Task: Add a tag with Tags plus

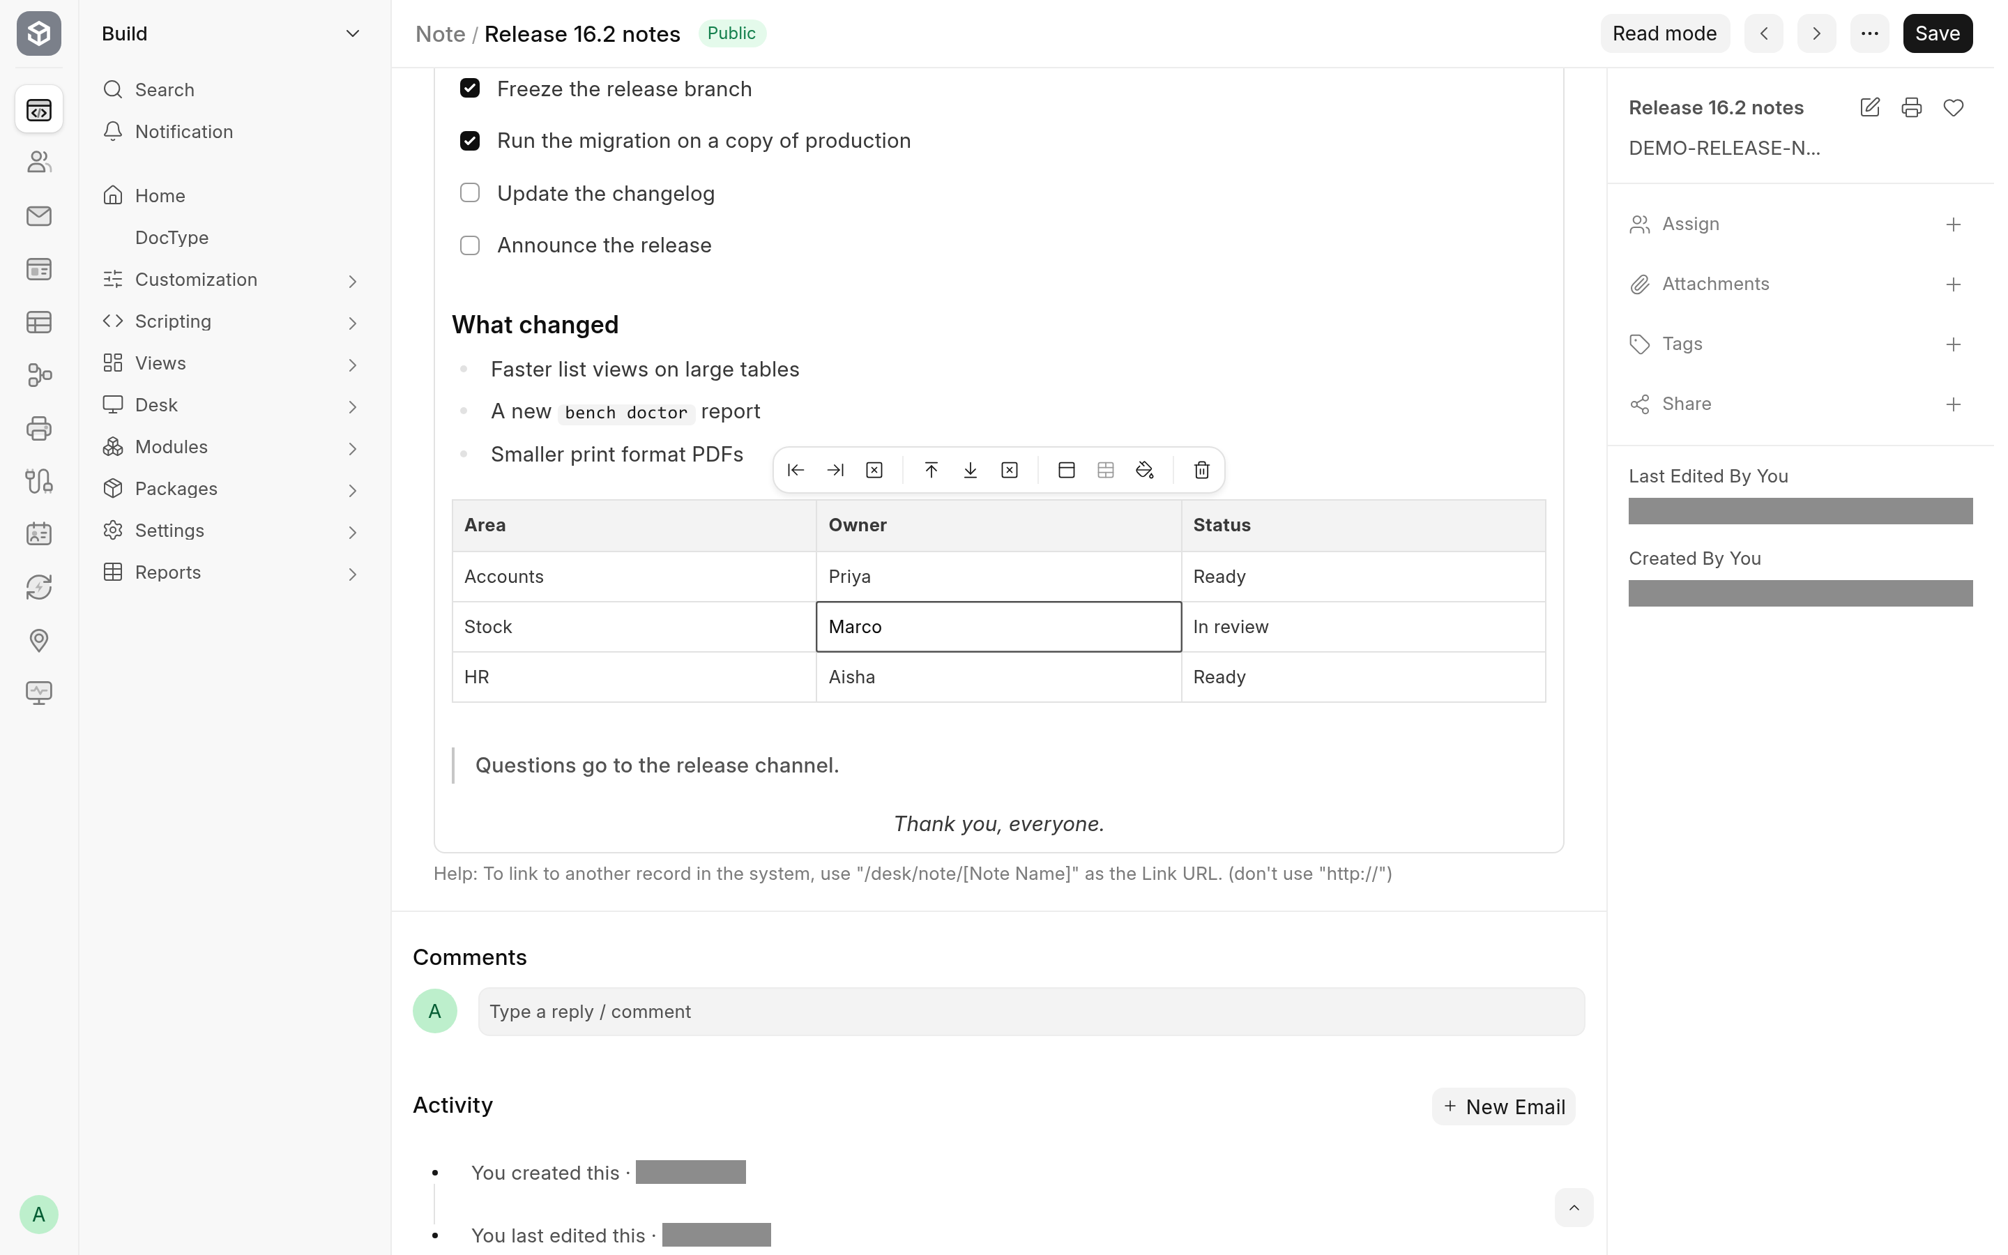Action: tap(1953, 344)
